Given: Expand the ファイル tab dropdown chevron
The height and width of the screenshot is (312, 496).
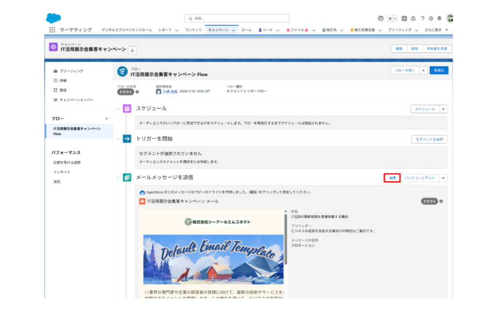Looking at the screenshot, I should coord(314,30).
